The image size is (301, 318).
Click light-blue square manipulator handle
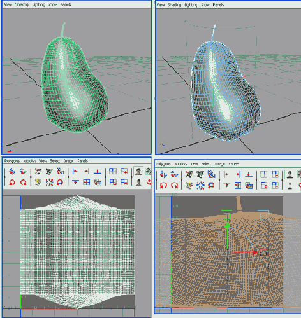[263, 216]
